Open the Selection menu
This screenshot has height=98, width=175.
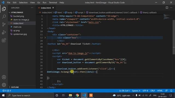(x=23, y=2)
